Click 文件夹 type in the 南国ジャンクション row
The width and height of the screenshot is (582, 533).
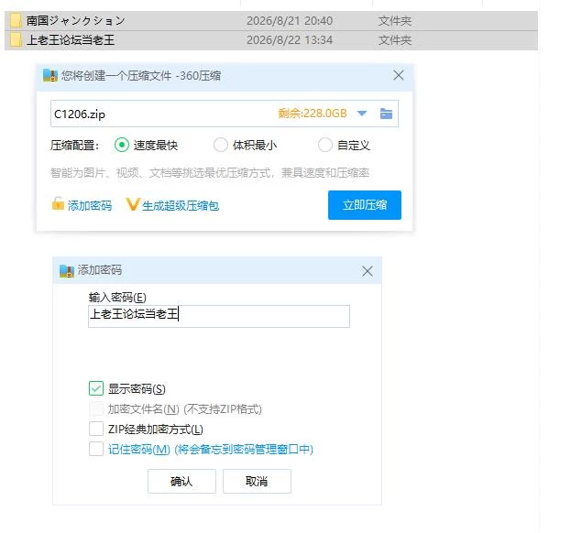395,21
